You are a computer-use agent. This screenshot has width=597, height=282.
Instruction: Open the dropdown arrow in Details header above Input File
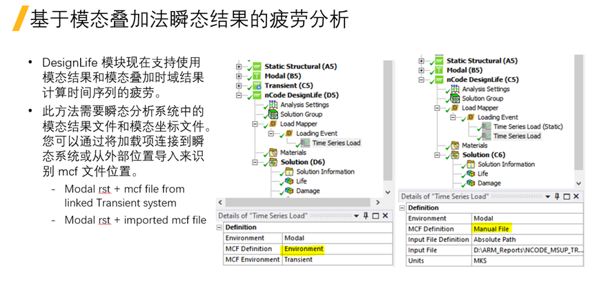[548, 197]
